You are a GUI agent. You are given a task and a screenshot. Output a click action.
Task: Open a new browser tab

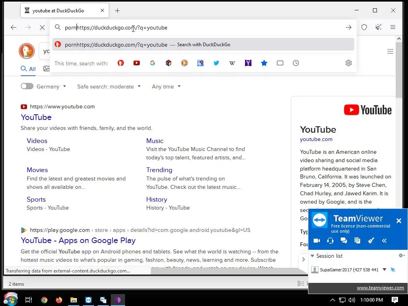tap(118, 11)
